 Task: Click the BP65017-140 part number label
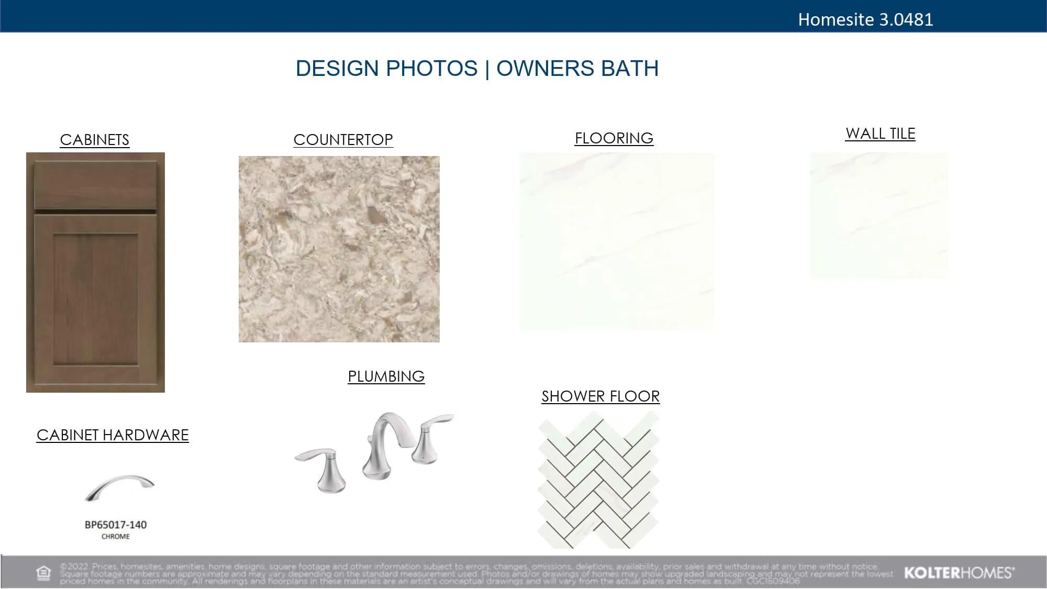click(116, 525)
